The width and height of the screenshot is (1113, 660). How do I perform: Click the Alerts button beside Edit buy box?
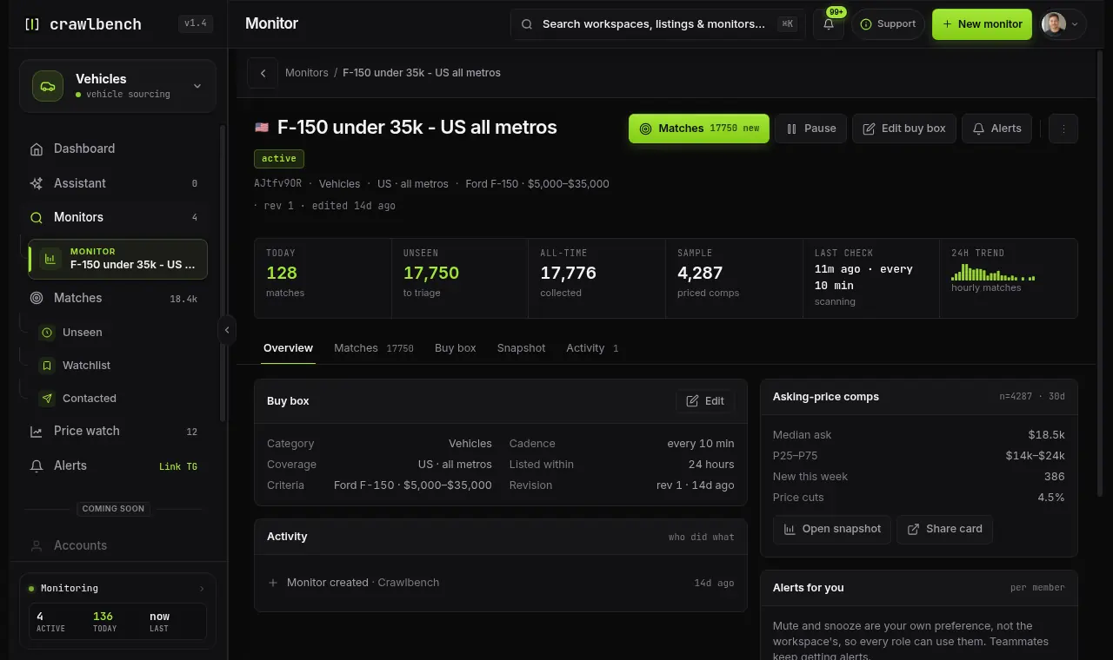(x=996, y=129)
